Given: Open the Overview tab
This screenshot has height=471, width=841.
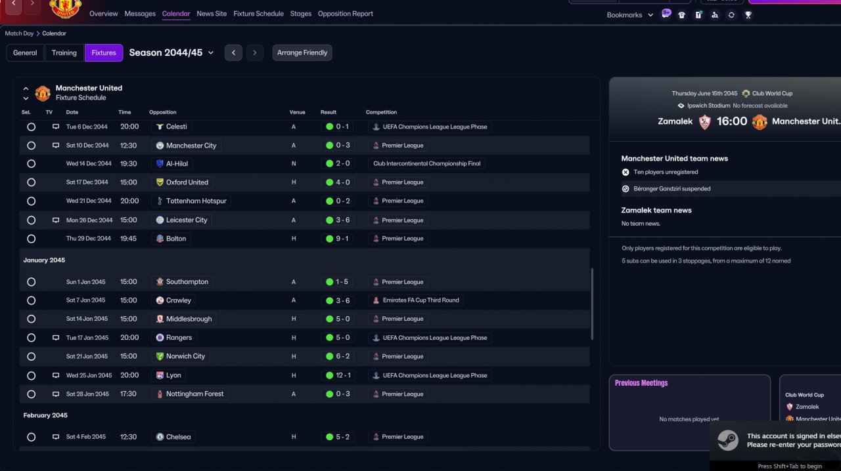Looking at the screenshot, I should [x=104, y=14].
